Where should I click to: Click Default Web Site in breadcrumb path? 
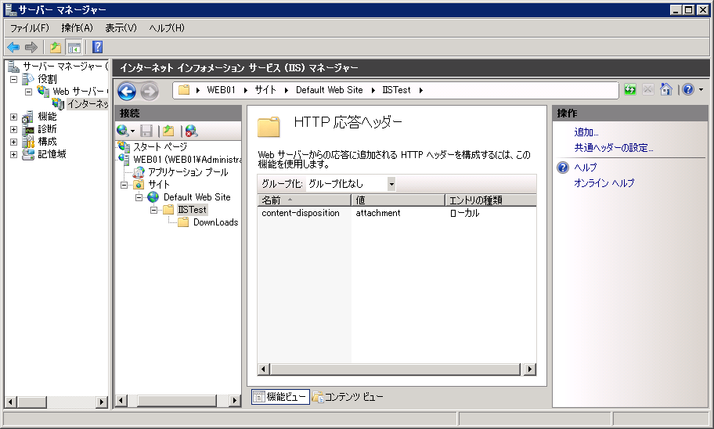tap(330, 90)
